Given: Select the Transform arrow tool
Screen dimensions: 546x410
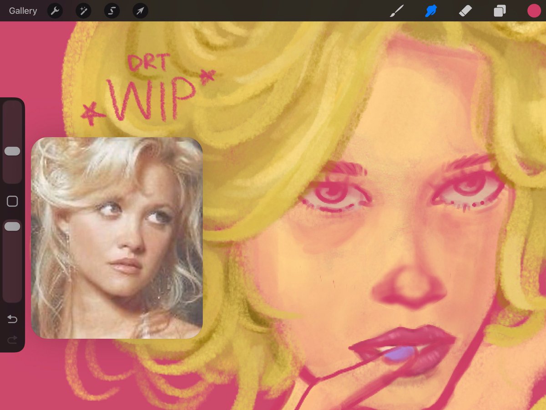Looking at the screenshot, I should click(x=140, y=11).
